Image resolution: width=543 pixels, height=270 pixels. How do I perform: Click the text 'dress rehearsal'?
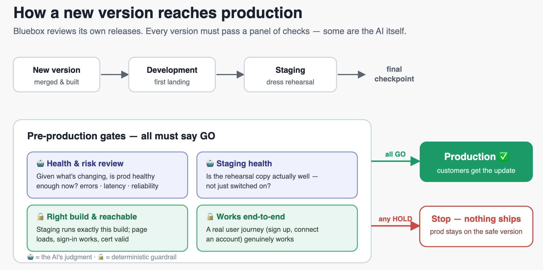[290, 82]
